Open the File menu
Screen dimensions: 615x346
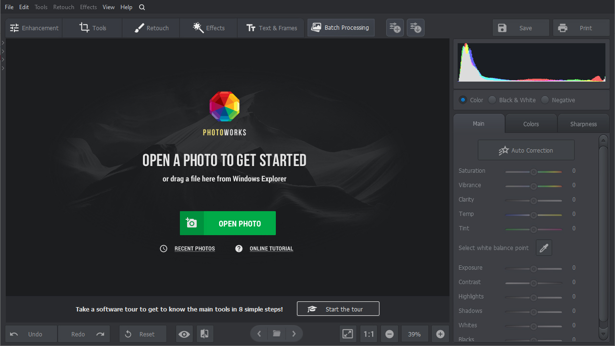9,7
